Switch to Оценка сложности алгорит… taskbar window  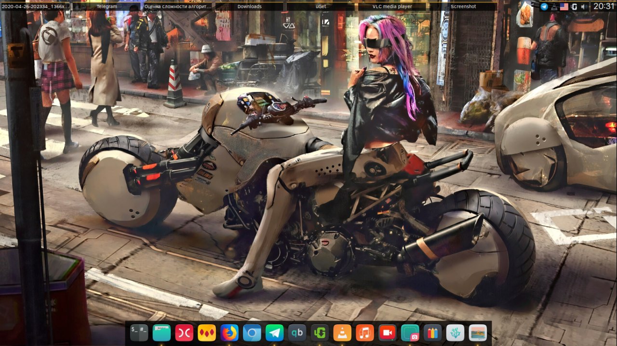click(x=178, y=6)
